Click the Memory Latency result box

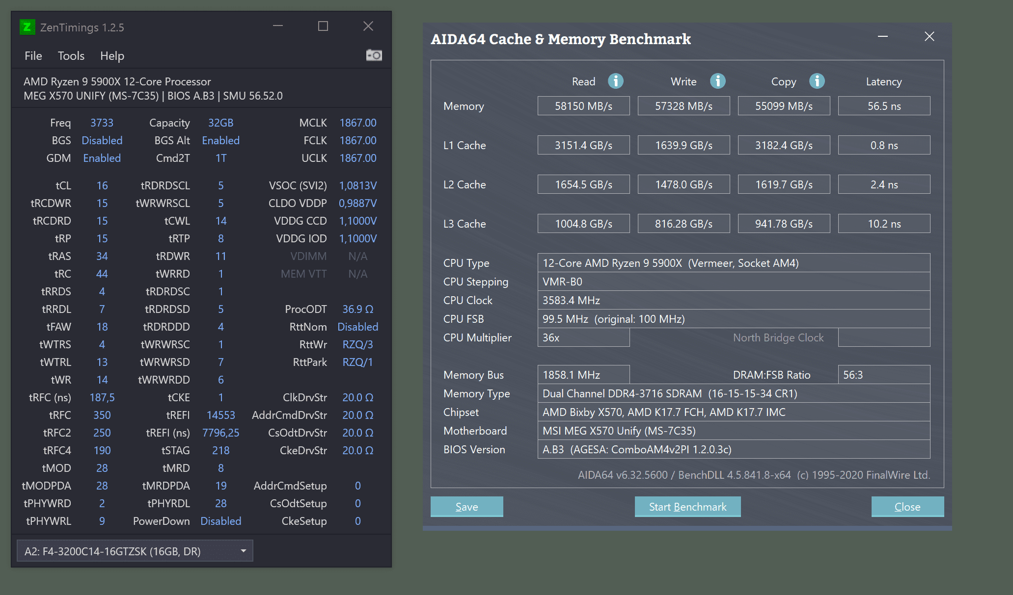[883, 106]
